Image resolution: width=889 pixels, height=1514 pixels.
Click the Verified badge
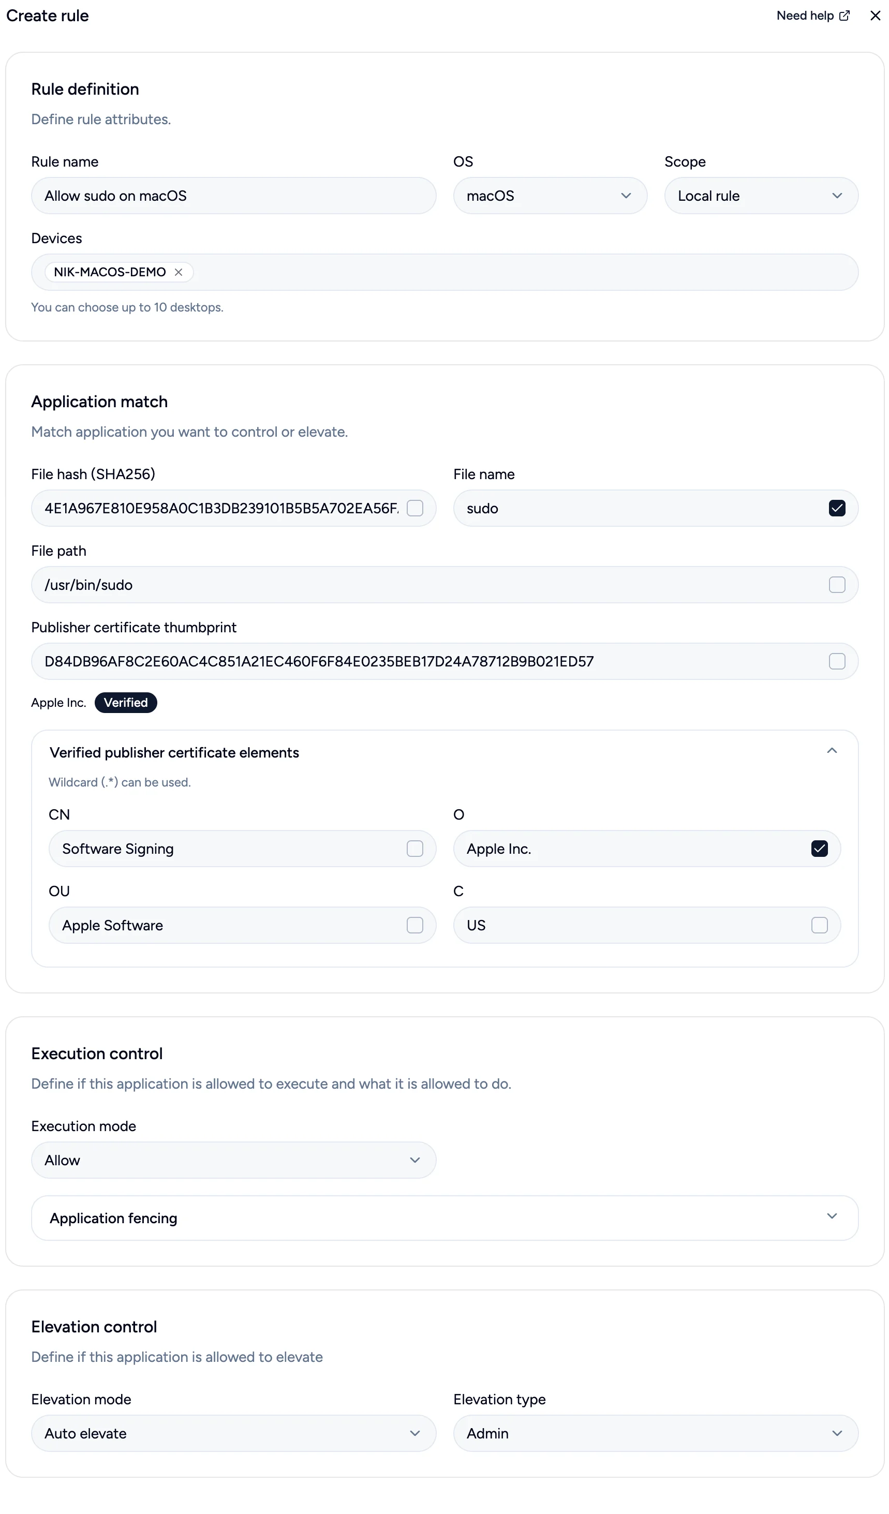coord(126,703)
